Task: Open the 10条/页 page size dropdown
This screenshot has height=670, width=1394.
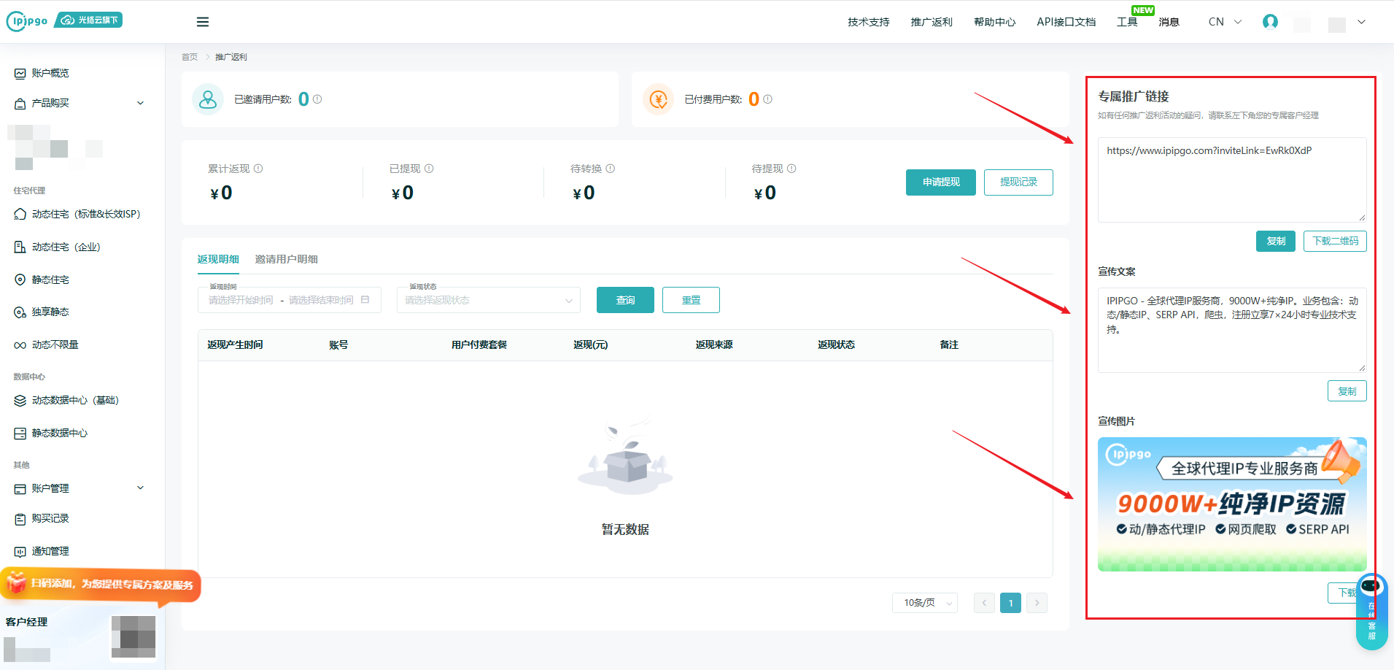Action: 925,603
